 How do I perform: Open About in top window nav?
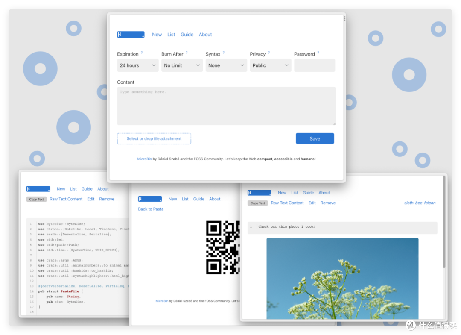[x=205, y=35]
